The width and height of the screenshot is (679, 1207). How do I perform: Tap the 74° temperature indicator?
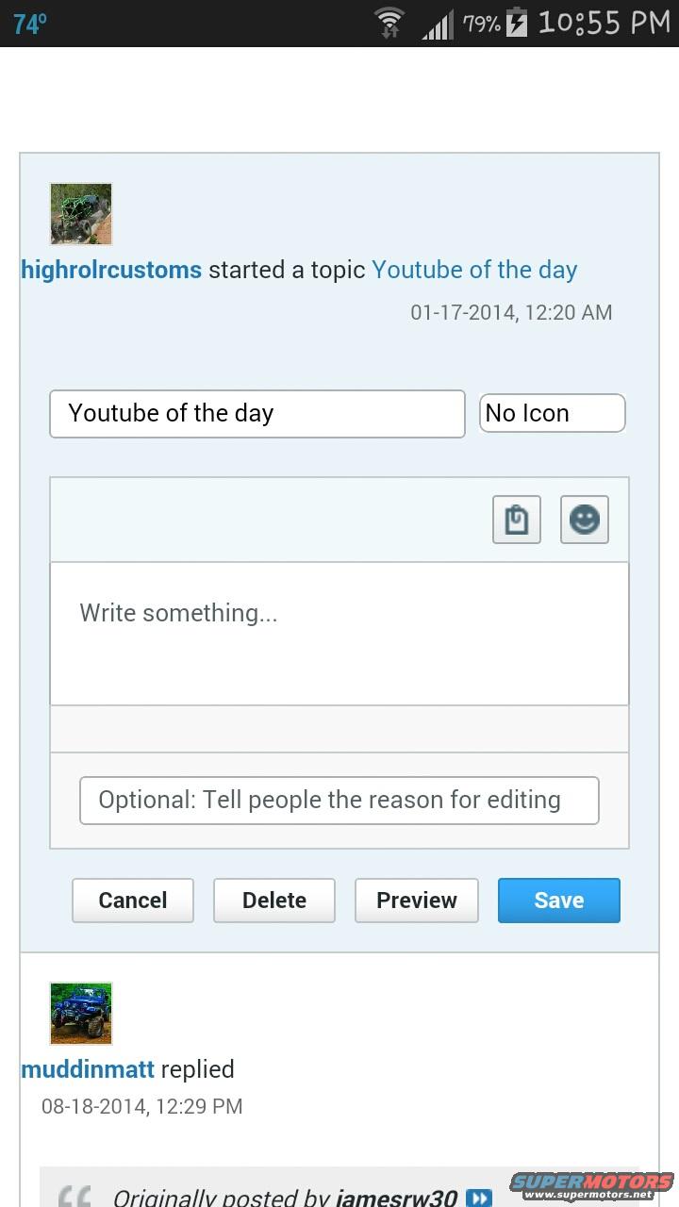29,24
